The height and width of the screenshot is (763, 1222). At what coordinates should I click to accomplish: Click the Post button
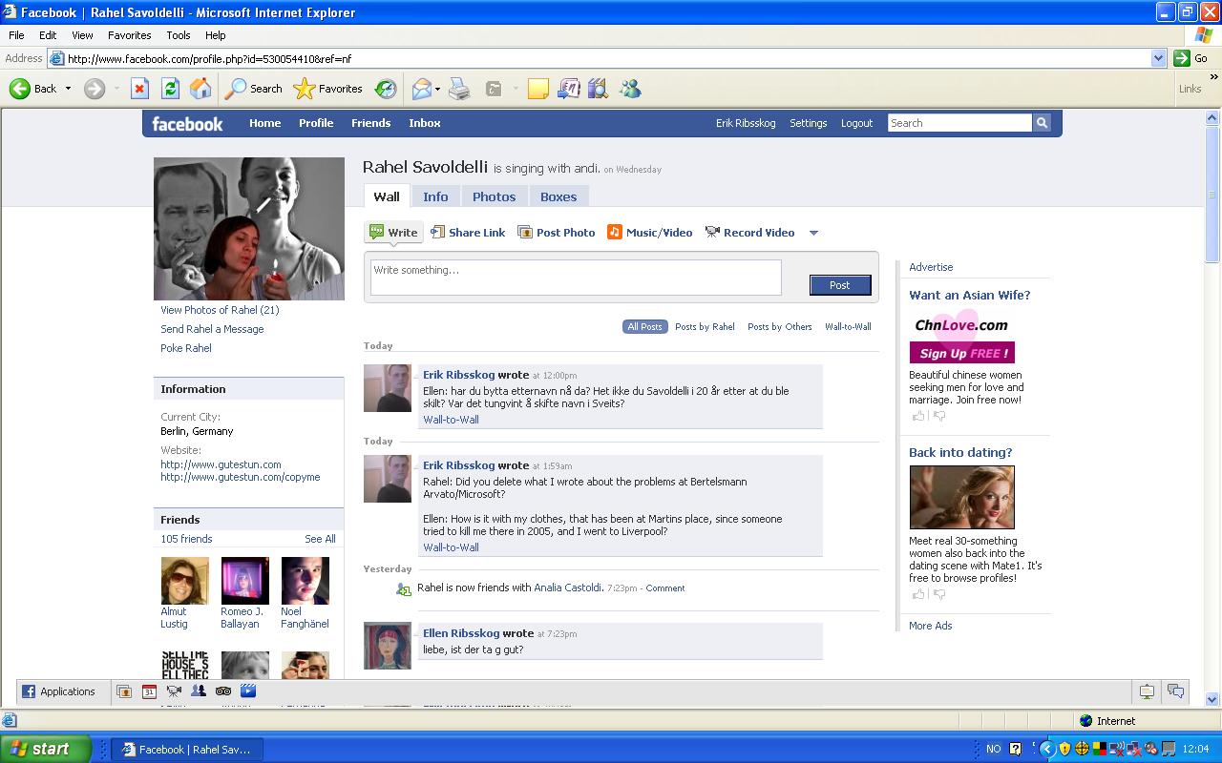840,285
